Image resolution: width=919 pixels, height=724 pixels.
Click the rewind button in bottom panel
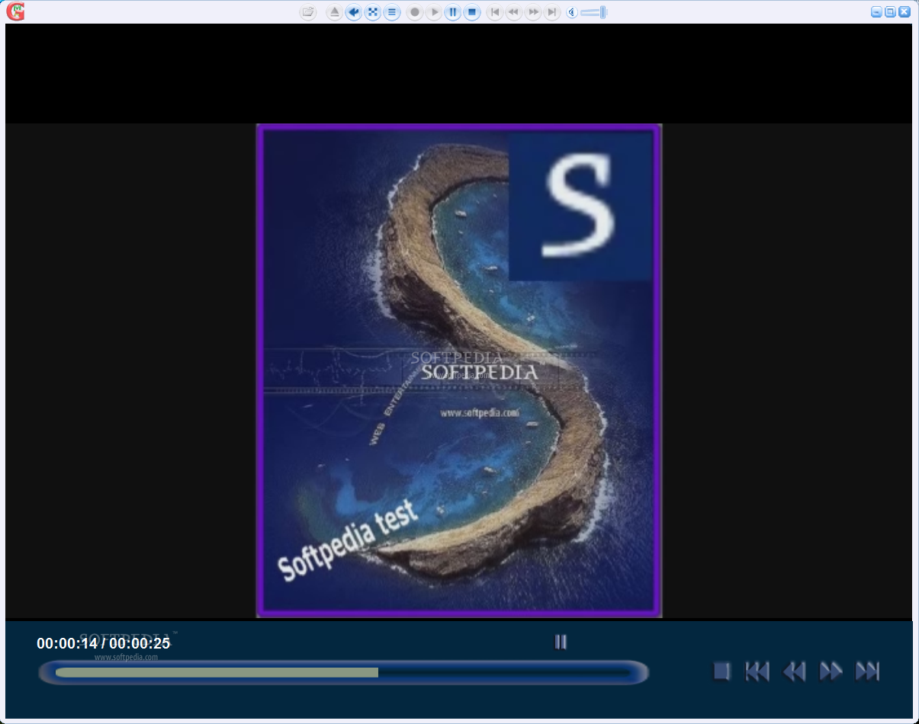(x=794, y=671)
